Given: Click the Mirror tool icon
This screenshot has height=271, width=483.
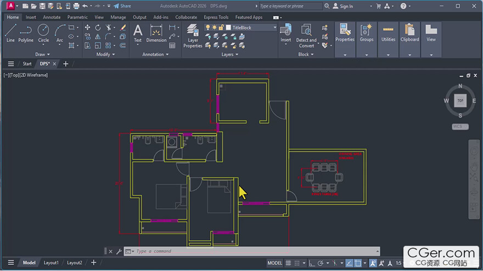Looking at the screenshot, I should (x=98, y=37).
